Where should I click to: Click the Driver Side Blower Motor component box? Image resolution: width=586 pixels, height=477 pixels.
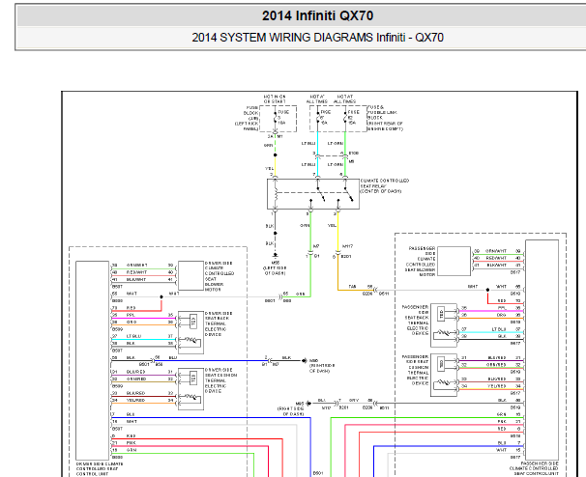coord(190,276)
